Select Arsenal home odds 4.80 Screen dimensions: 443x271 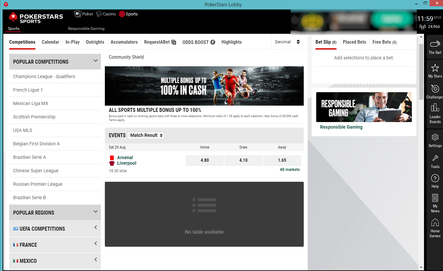[205, 160]
